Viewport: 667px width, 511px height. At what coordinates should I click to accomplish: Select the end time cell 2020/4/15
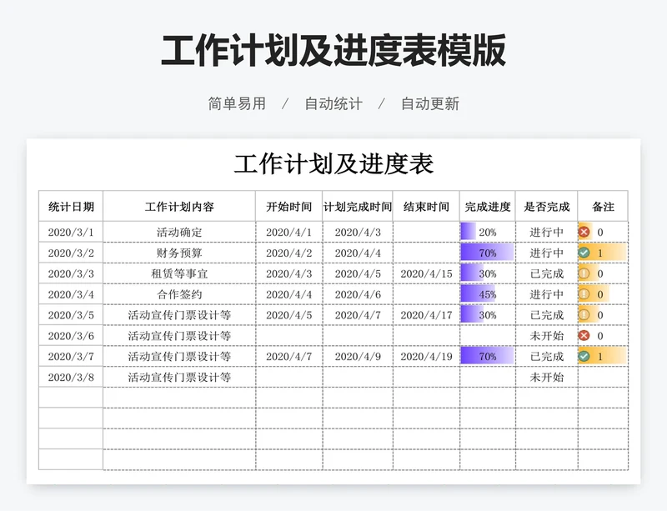(x=426, y=273)
